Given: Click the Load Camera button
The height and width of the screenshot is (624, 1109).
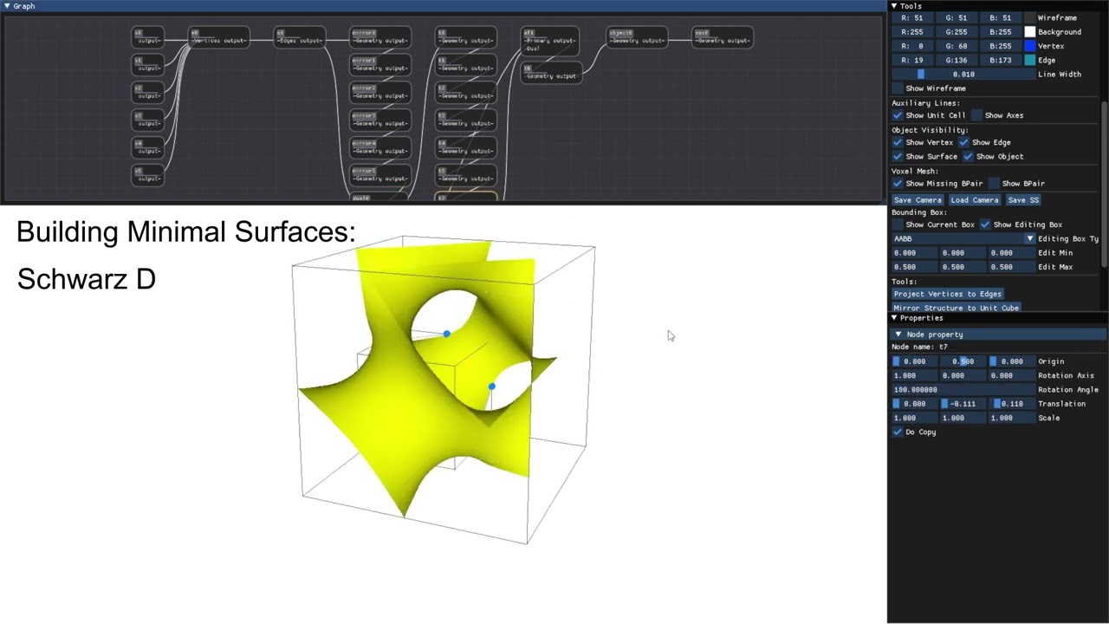Looking at the screenshot, I should coord(974,200).
